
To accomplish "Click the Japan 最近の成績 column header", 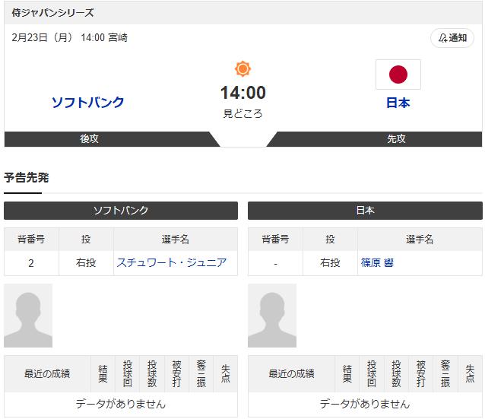I will pyautogui.click(x=291, y=373).
